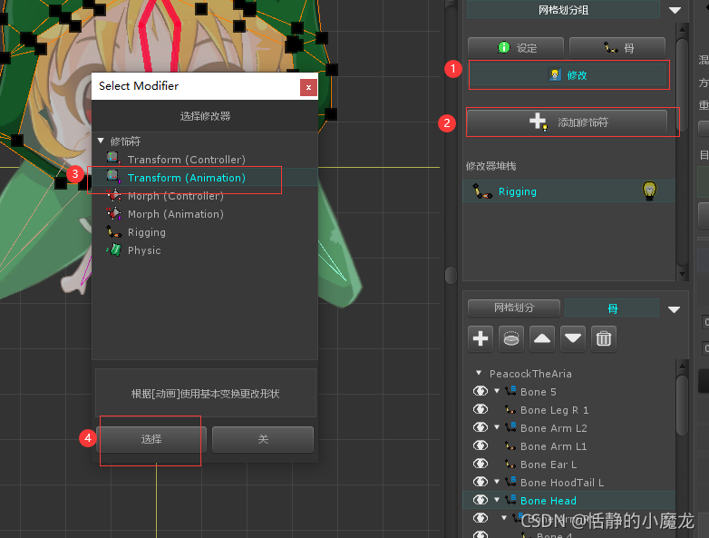Select Bone Arm L1 in tree
Screen dimensions: 709x538
553,446
